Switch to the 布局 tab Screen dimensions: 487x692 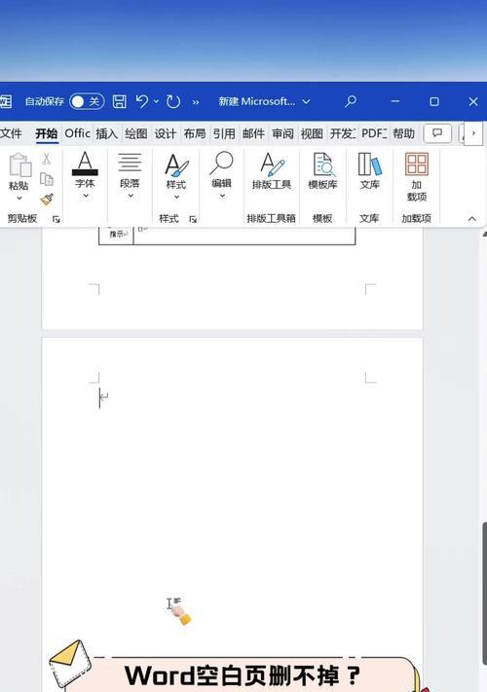(195, 133)
